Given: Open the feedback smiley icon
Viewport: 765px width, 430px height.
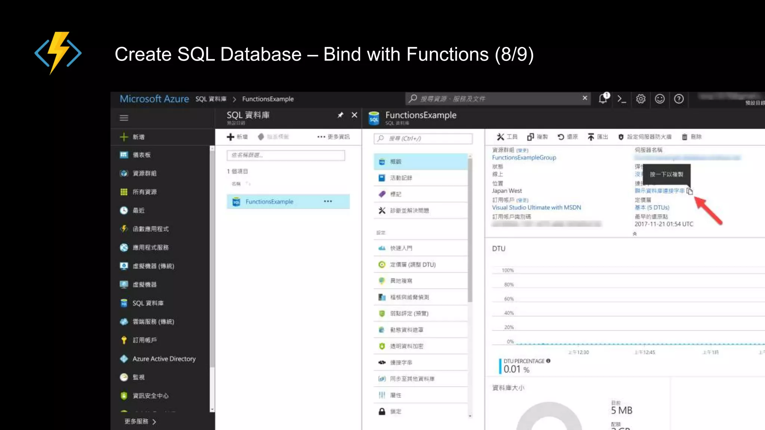Looking at the screenshot, I should click(x=660, y=99).
